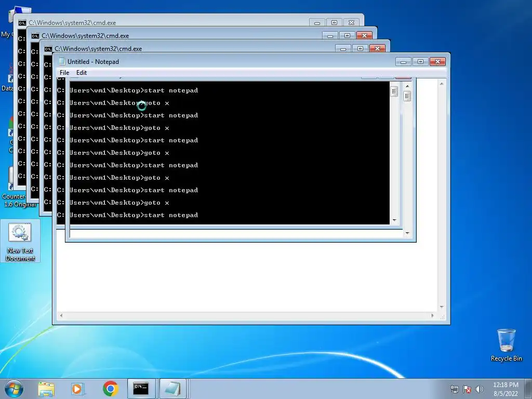Click the volume speaker tray icon
The width and height of the screenshot is (532, 399).
coord(479,389)
